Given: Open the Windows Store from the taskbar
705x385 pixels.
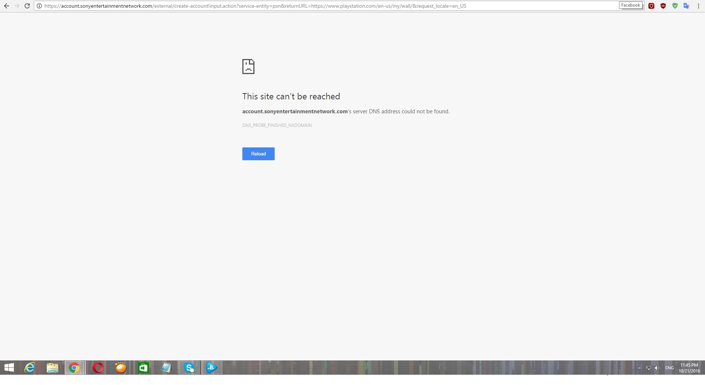Looking at the screenshot, I should pos(144,367).
